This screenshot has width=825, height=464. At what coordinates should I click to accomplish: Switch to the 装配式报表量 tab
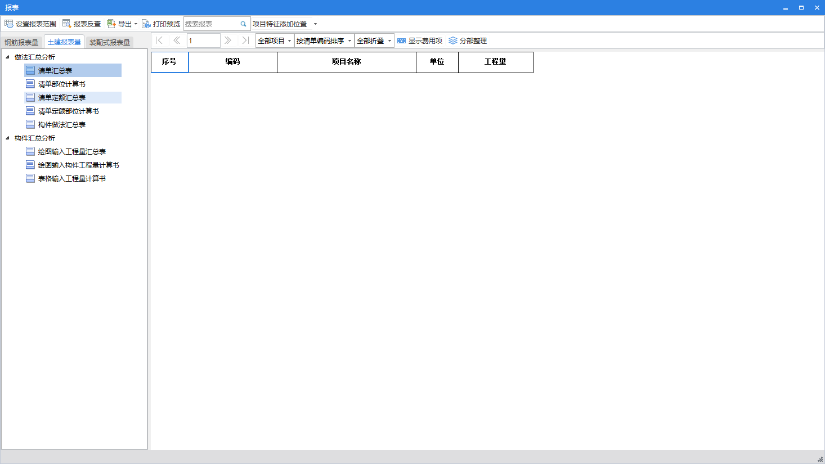[110, 42]
